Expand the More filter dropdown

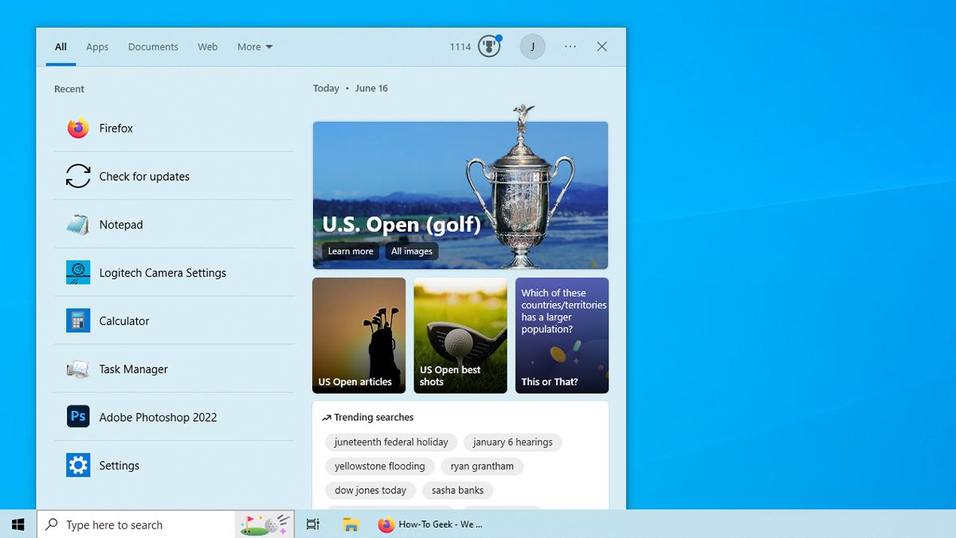click(253, 46)
